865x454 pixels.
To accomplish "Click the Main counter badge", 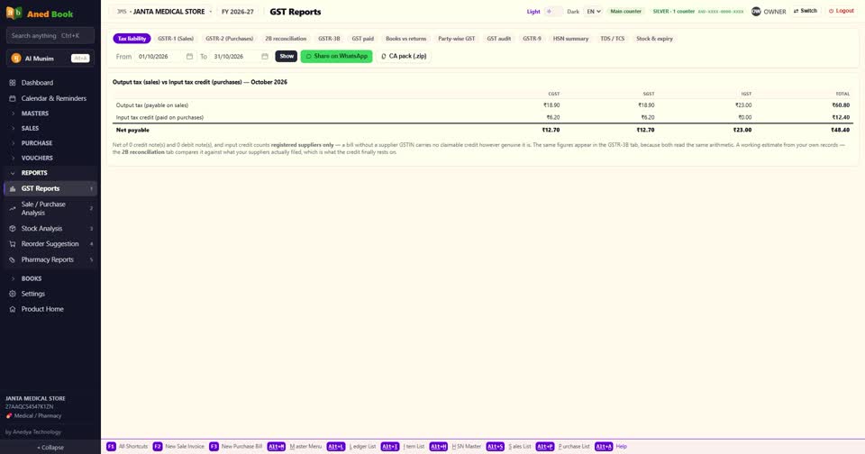I will (626, 11).
